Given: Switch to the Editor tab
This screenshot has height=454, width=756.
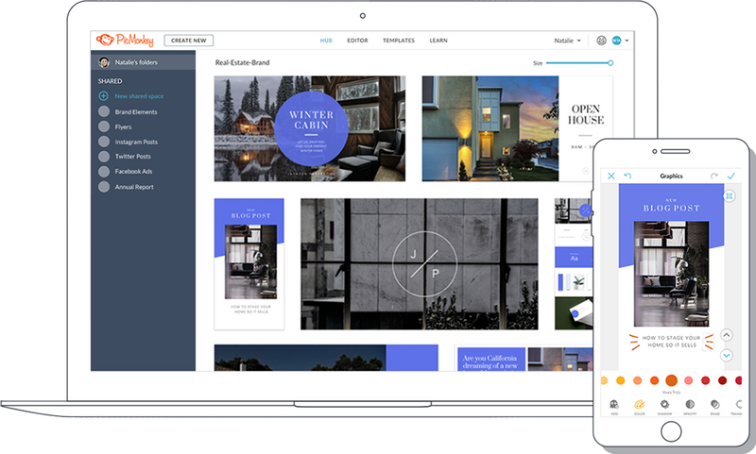Looking at the screenshot, I should pyautogui.click(x=357, y=41).
